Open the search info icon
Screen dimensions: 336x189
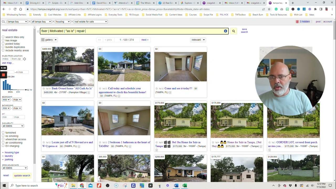[x=225, y=31]
